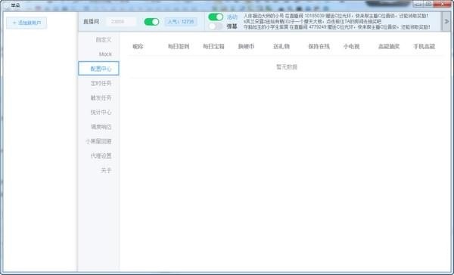Click the 小电视 column header
Screen dimensions: 454x275
[351, 46]
